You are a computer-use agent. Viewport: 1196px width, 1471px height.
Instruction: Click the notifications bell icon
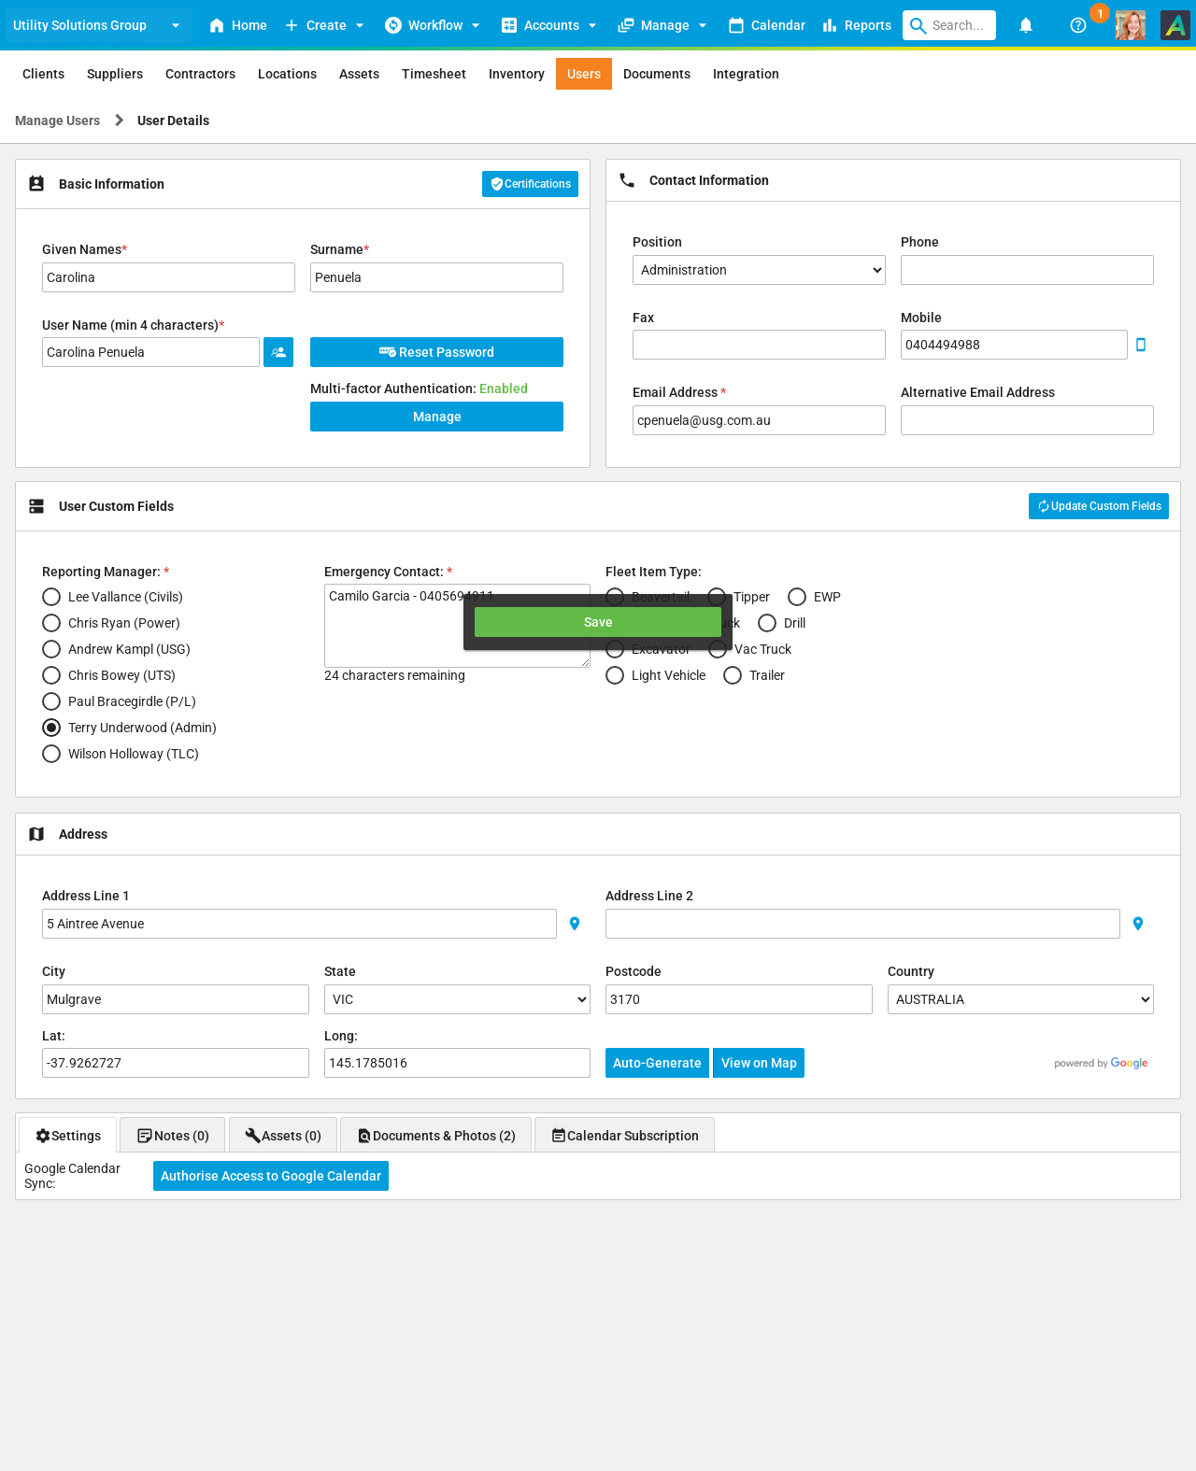click(1025, 25)
